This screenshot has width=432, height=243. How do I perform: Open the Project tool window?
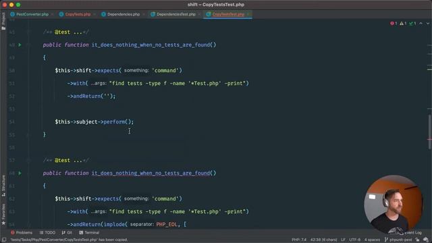3,21
